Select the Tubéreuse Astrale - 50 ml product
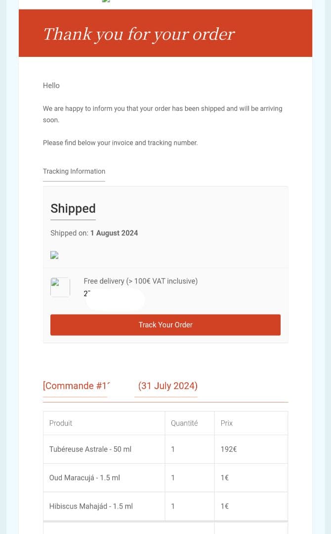 click(x=90, y=449)
